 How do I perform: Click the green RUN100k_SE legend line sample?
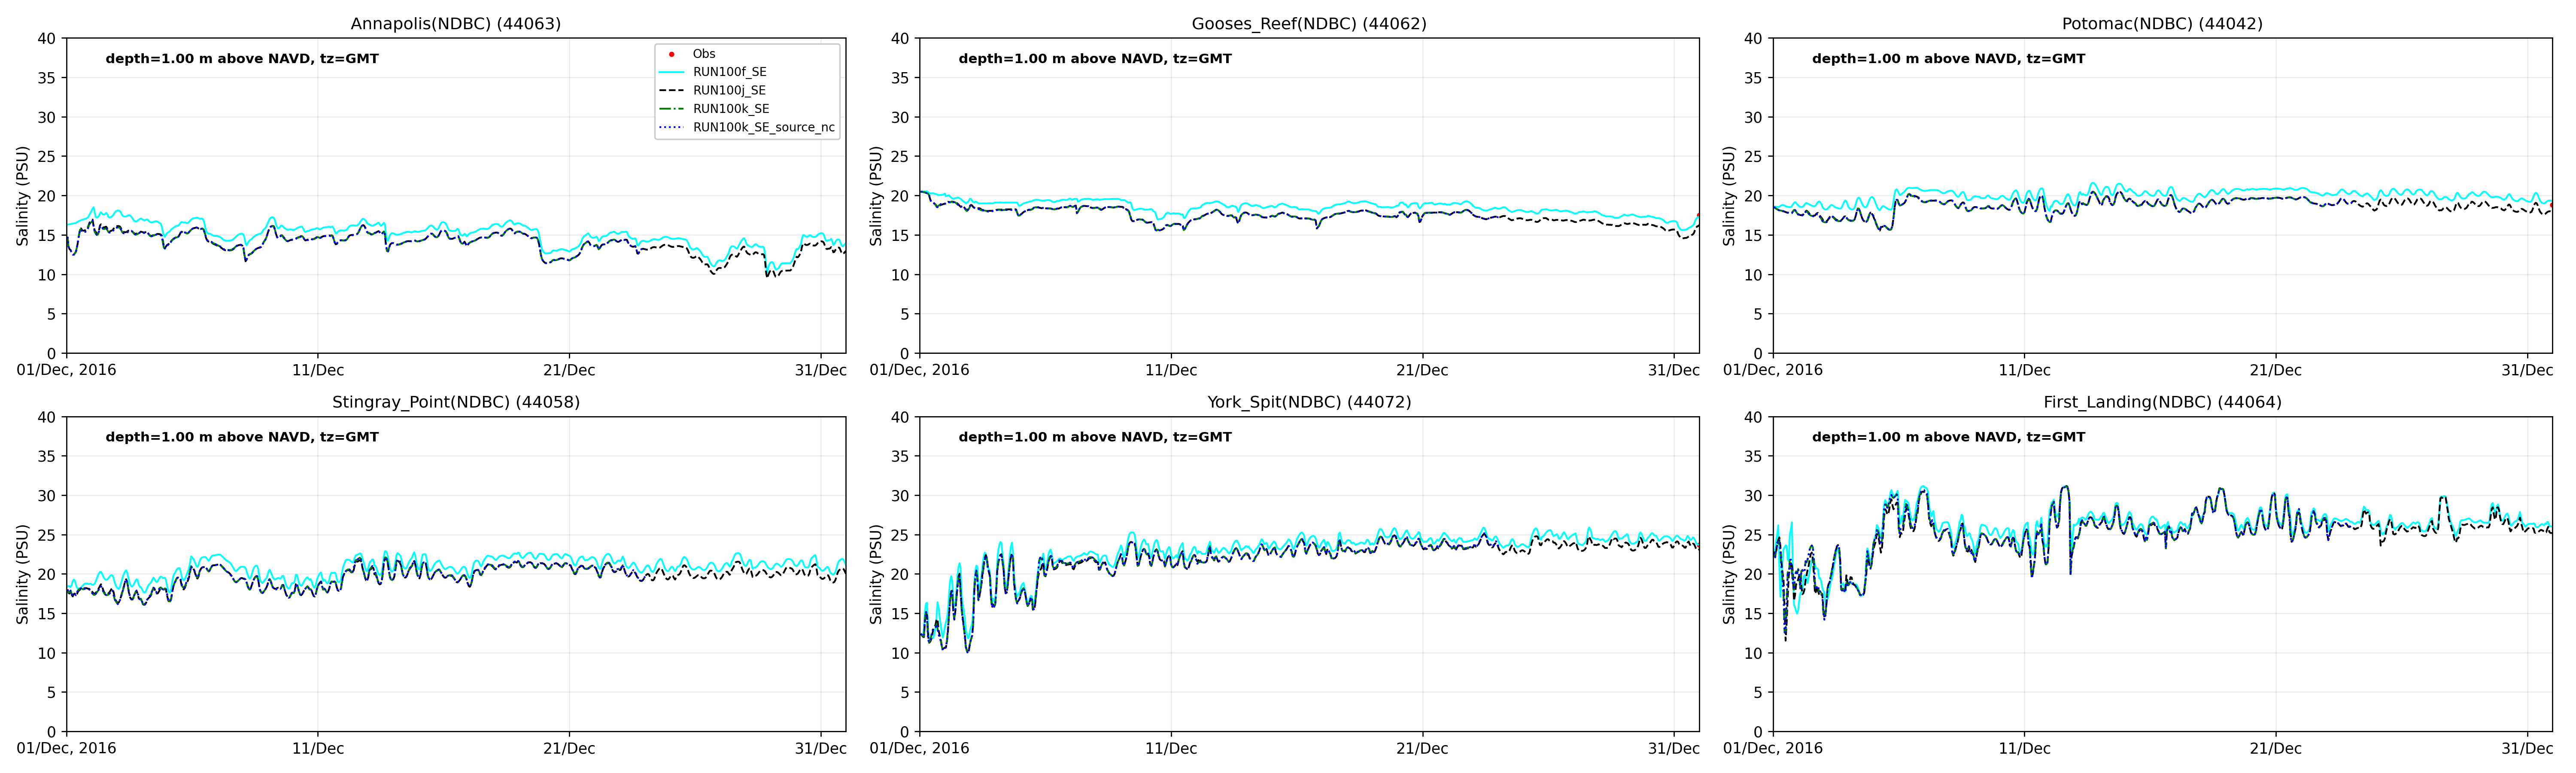point(672,109)
